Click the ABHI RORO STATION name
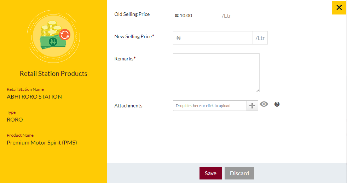Viewport: 347px width, 183px height. [34, 96]
